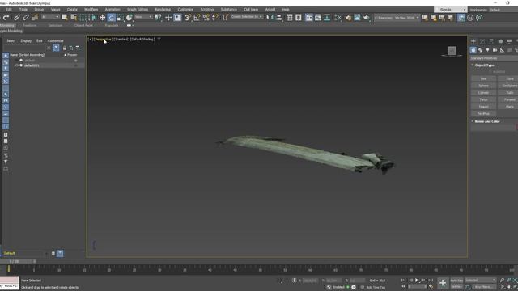Open the Modifiers menu
The width and height of the screenshot is (518, 291).
click(x=91, y=10)
